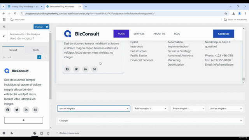Go back with the customizer panel arrow
The width and height of the screenshot is (249, 140).
[4, 36]
